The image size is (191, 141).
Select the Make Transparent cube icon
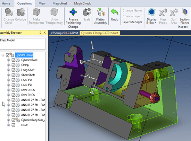(x=36, y=12)
